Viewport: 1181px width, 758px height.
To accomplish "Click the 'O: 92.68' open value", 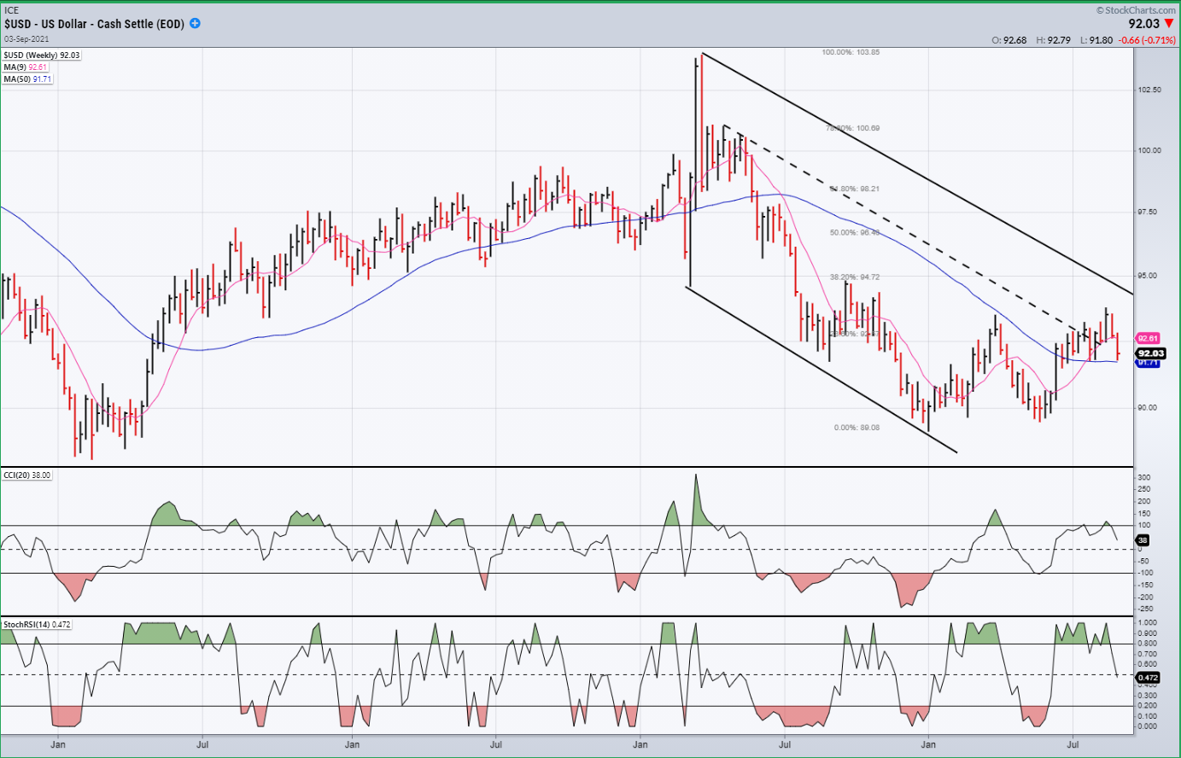I will tap(1009, 40).
